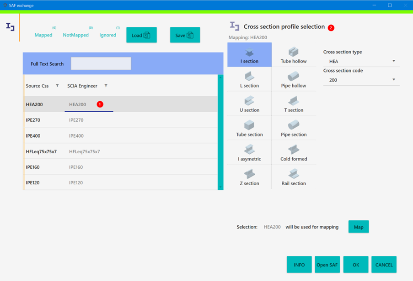Viewport: 413px width, 281px height.
Task: Open the Cross section type dropdown
Action: point(361,61)
